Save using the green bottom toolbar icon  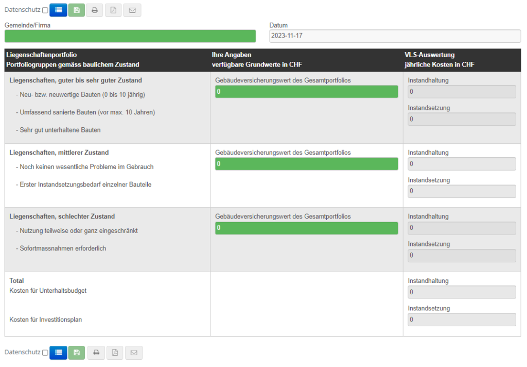[76, 353]
